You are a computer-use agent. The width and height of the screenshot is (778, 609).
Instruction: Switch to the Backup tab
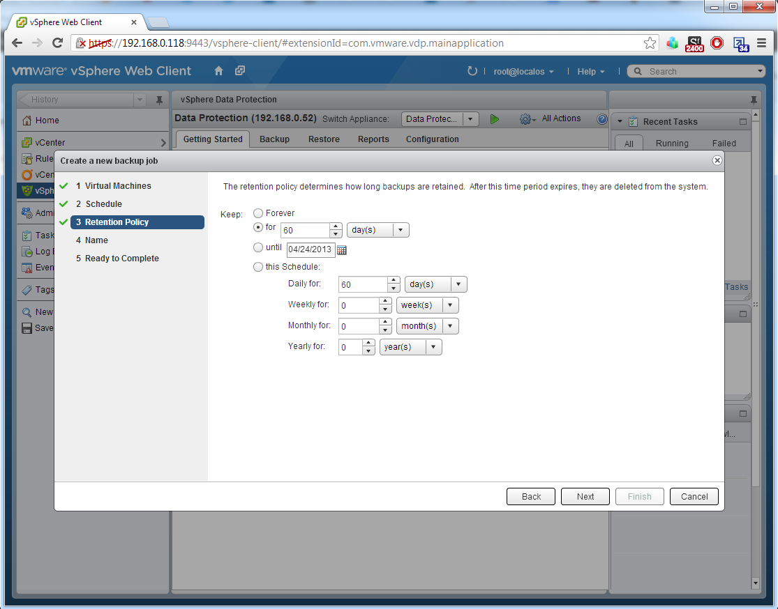(x=274, y=139)
